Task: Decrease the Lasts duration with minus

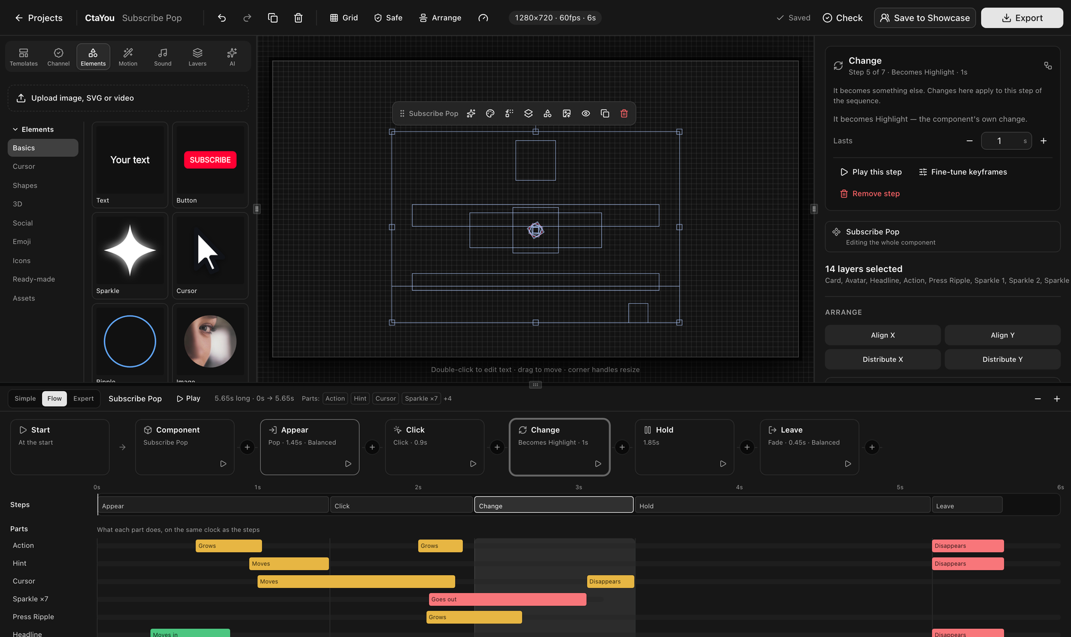Action: 970,141
